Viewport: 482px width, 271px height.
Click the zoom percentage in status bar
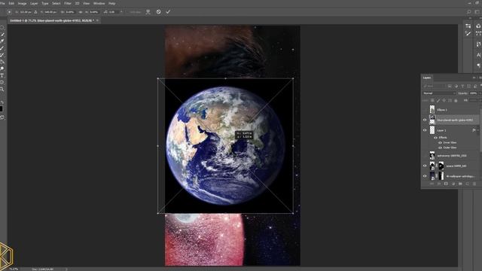pyautogui.click(x=14, y=269)
